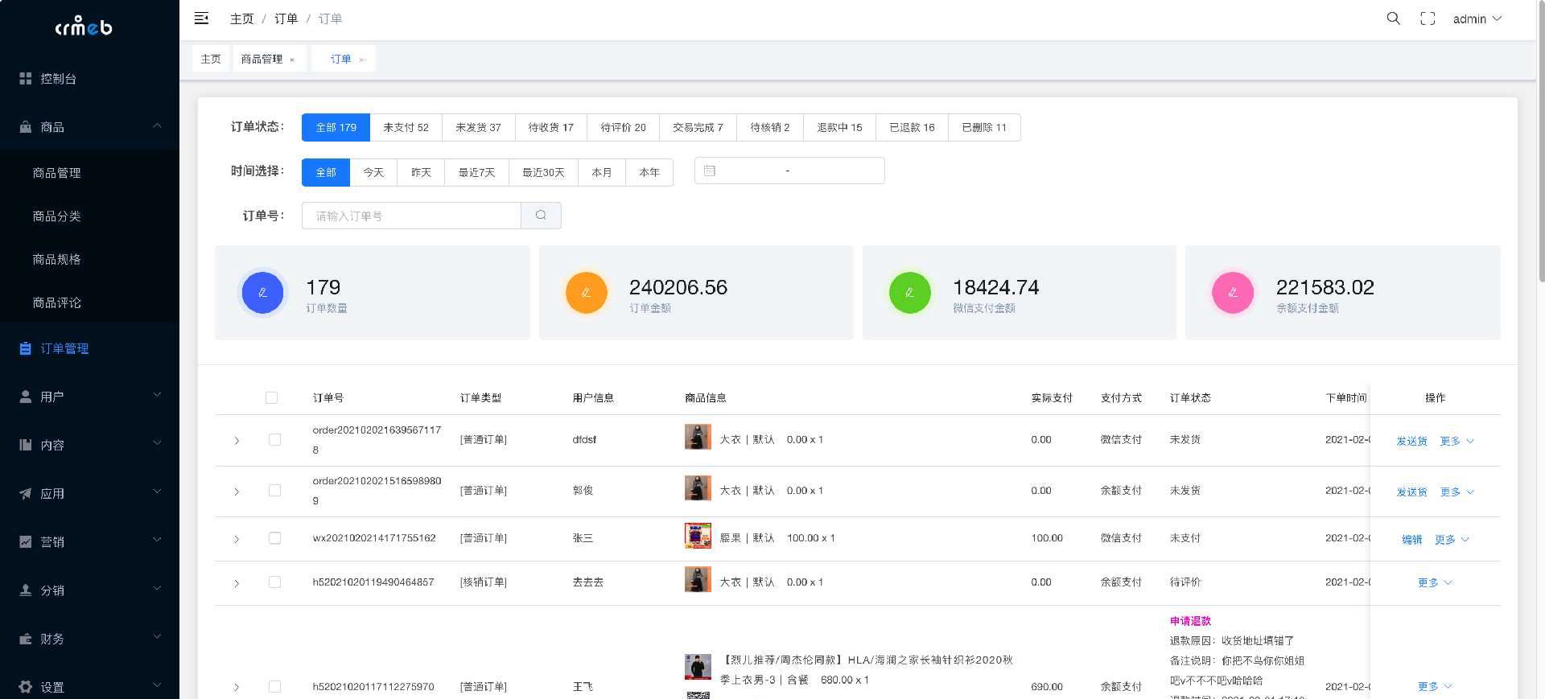Filter orders by 退款中 15
The width and height of the screenshot is (1545, 699).
click(839, 127)
